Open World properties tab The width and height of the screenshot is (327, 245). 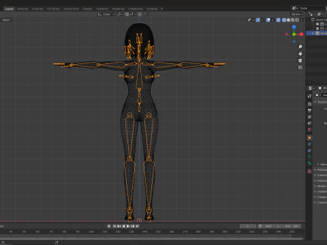[309, 130]
